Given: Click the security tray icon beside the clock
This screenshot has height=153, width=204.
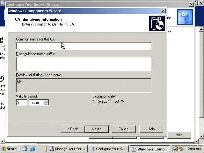Looking at the screenshot, I should pyautogui.click(x=175, y=149).
